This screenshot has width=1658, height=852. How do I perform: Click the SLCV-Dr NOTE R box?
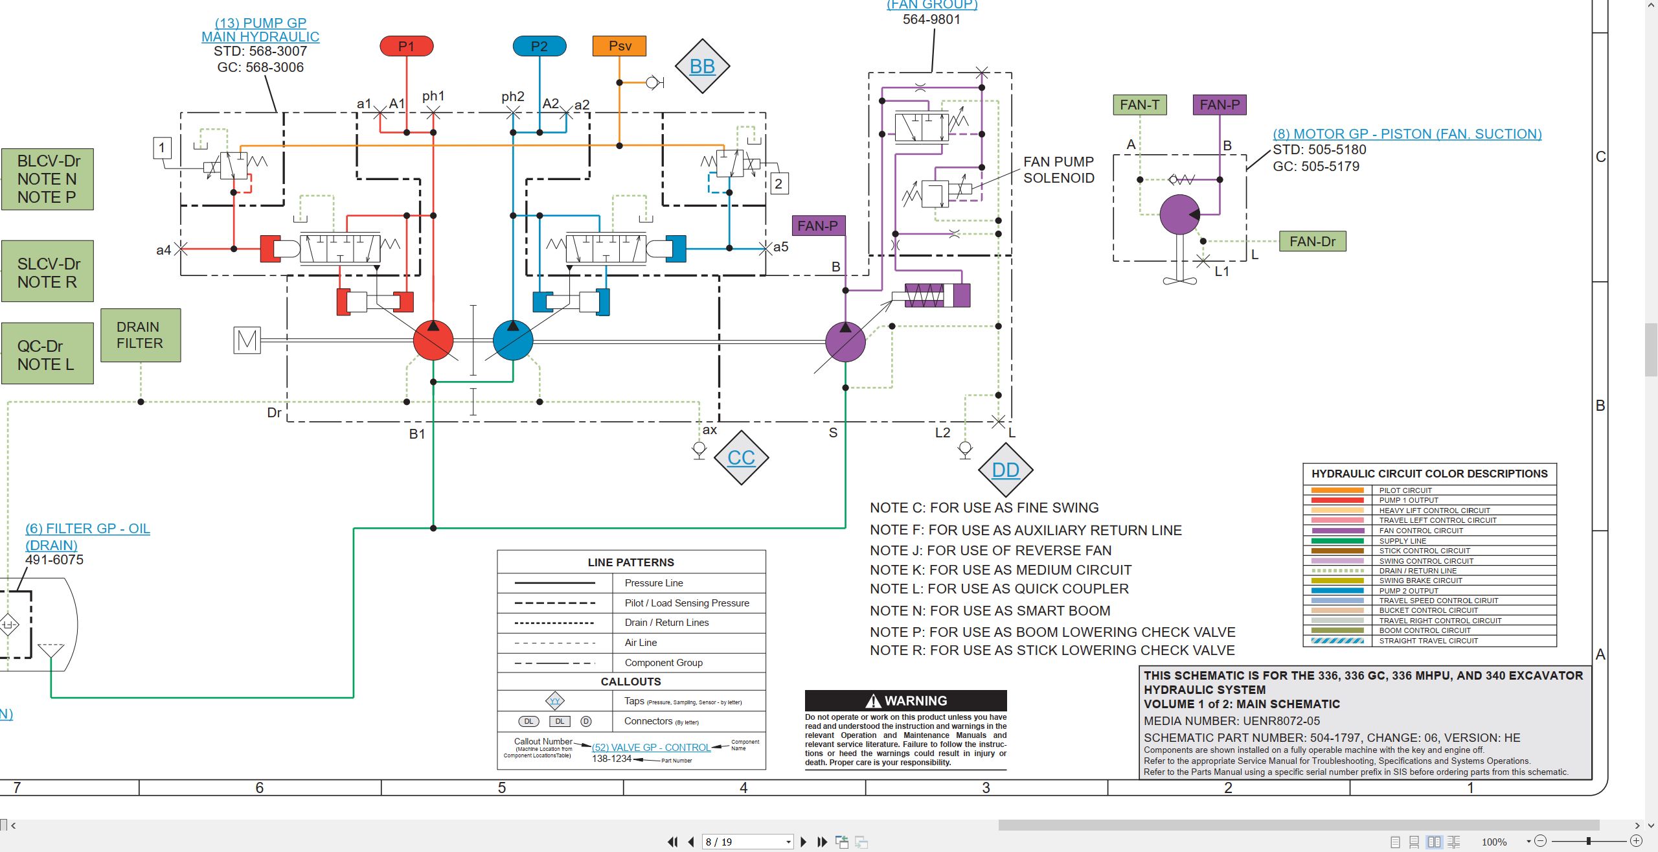(x=47, y=271)
